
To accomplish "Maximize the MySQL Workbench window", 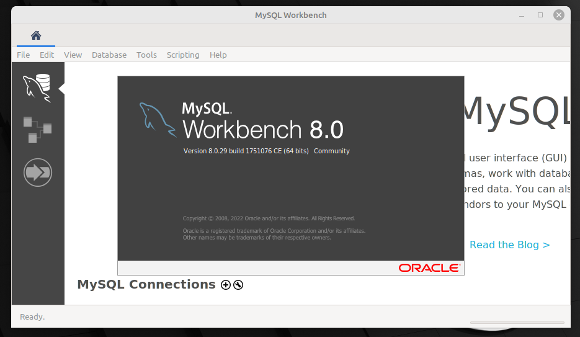I will (x=540, y=15).
